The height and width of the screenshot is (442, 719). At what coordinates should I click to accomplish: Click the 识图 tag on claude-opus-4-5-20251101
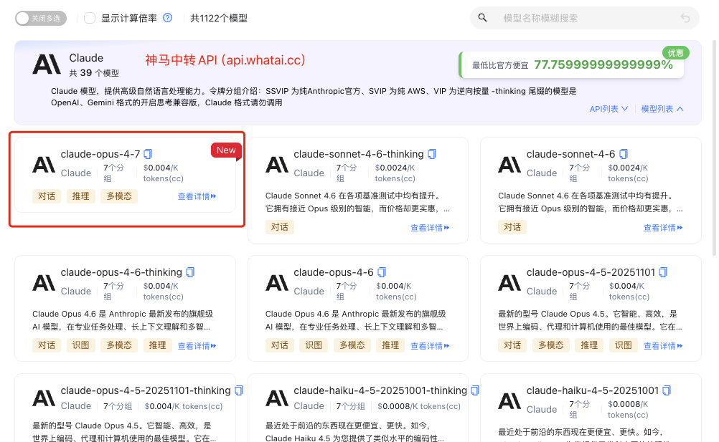click(623, 345)
